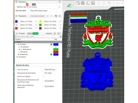Add a filament with the plus icon

48,16
